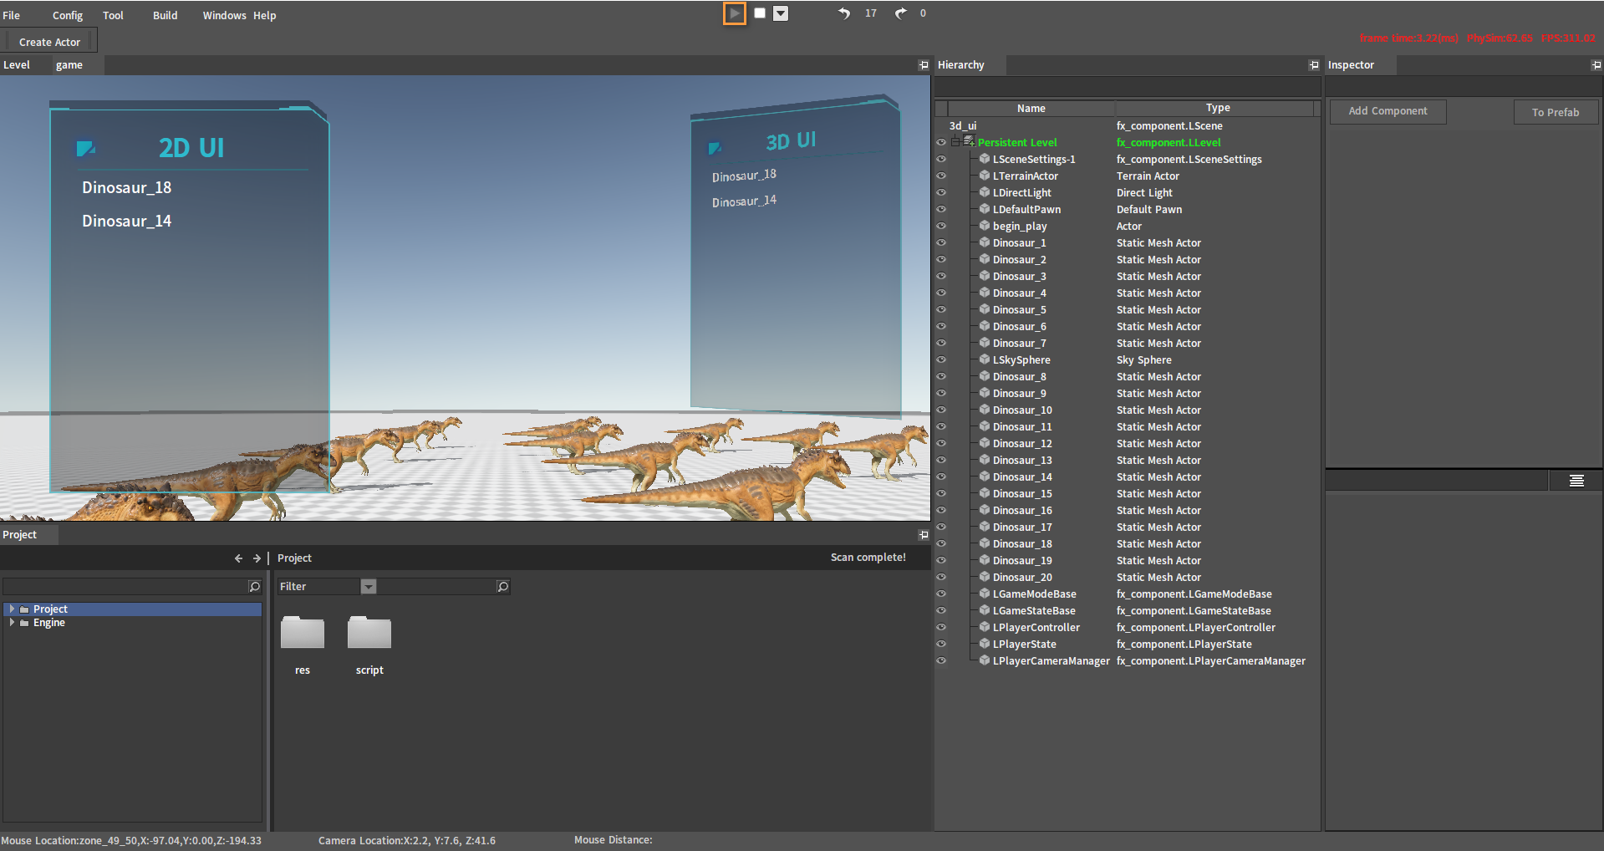The width and height of the screenshot is (1604, 851).
Task: Expand the Project folder tree node
Action: pyautogui.click(x=12, y=609)
